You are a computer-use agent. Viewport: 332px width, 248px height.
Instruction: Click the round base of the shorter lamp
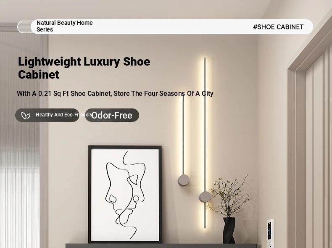point(184,180)
